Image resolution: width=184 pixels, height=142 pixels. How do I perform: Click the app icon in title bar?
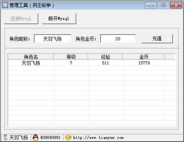click(5, 5)
